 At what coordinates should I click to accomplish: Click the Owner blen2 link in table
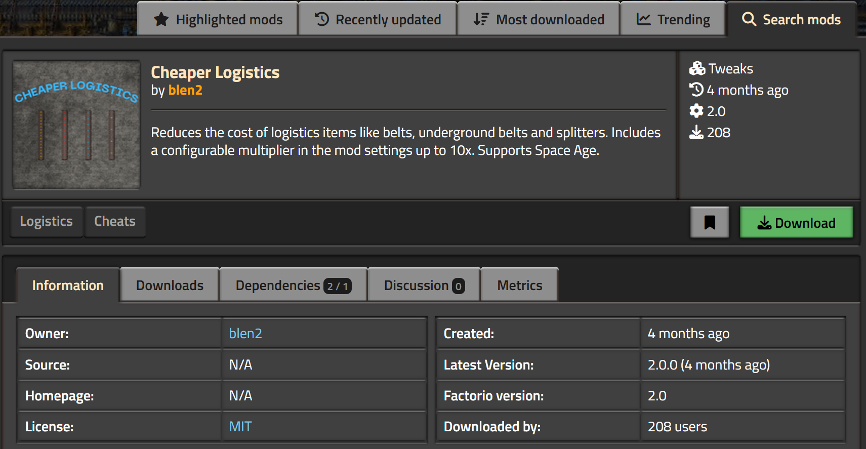coord(245,334)
